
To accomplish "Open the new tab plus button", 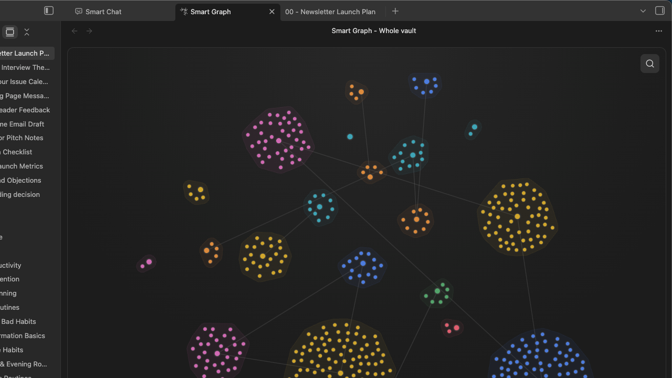I will click(x=395, y=11).
